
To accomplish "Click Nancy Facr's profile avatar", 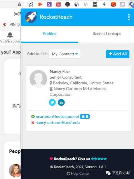I will (x=38, y=79).
